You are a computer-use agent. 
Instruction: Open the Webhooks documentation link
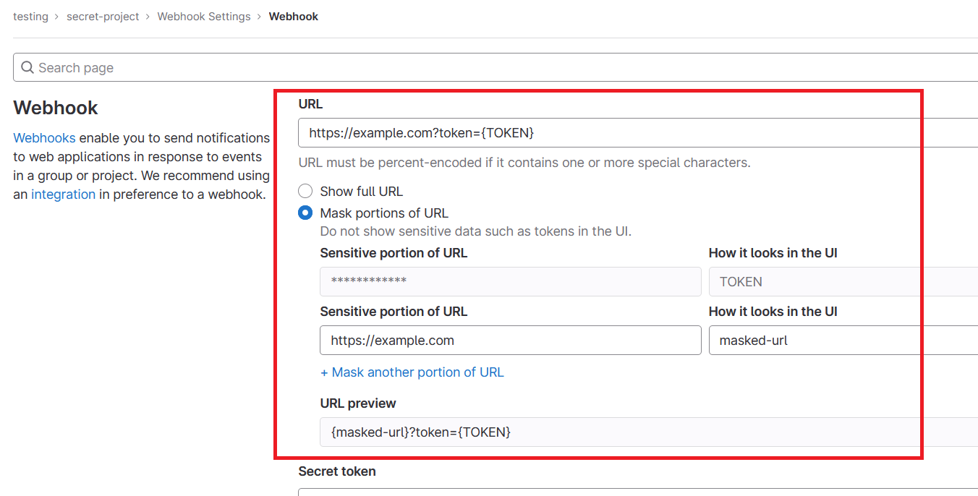(x=44, y=138)
